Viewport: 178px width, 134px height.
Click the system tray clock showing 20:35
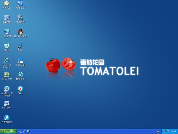[x=173, y=131]
